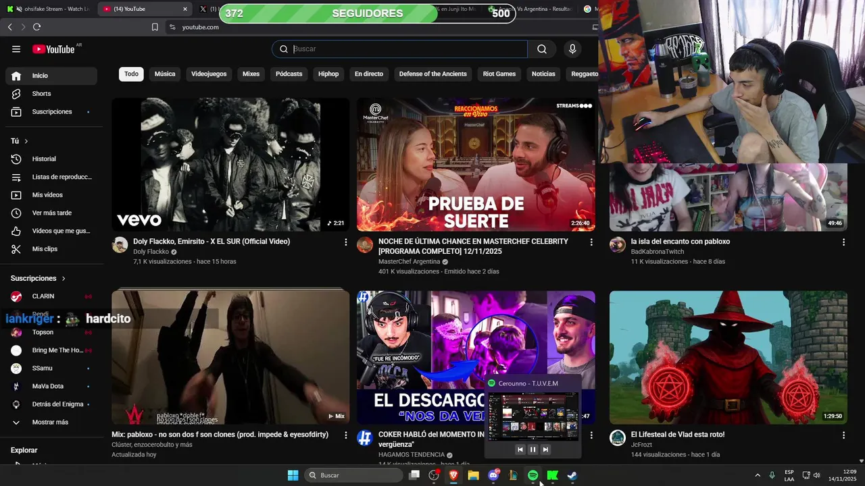Select the Pódcasts filter chip
The image size is (865, 486).
(289, 74)
